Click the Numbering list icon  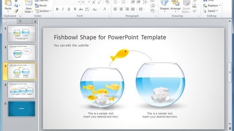tap(124, 2)
